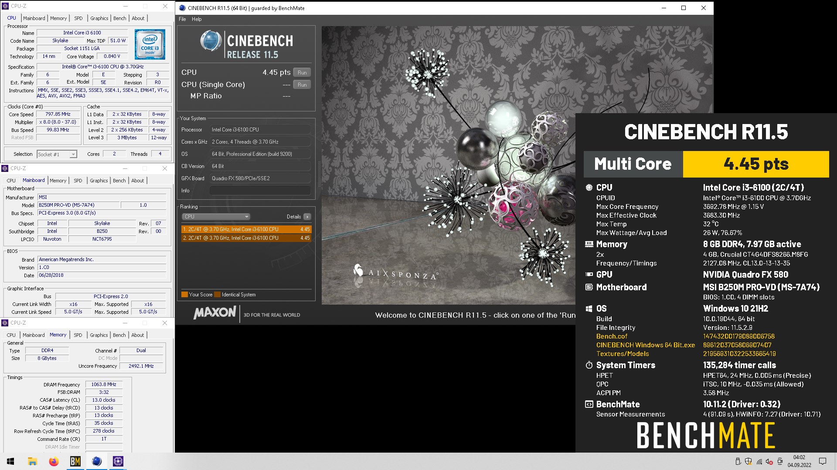Viewport: 837px width, 470px height.
Task: Open the File menu in Cinebench
Action: pos(182,19)
